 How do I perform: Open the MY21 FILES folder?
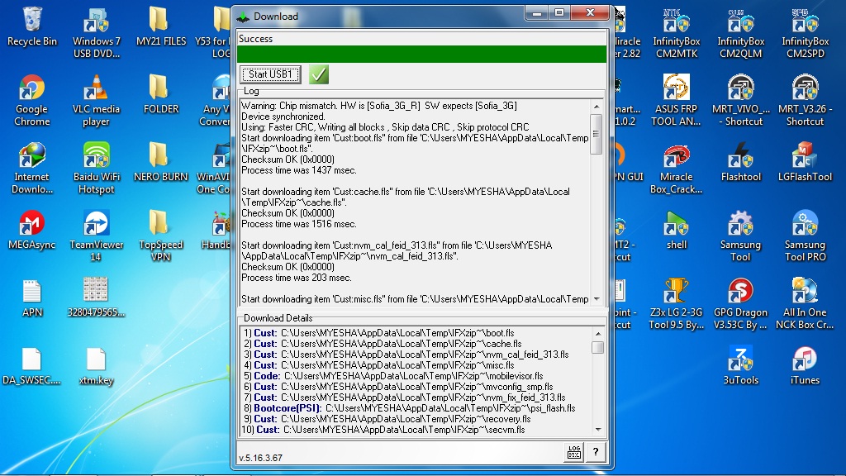[x=161, y=27]
